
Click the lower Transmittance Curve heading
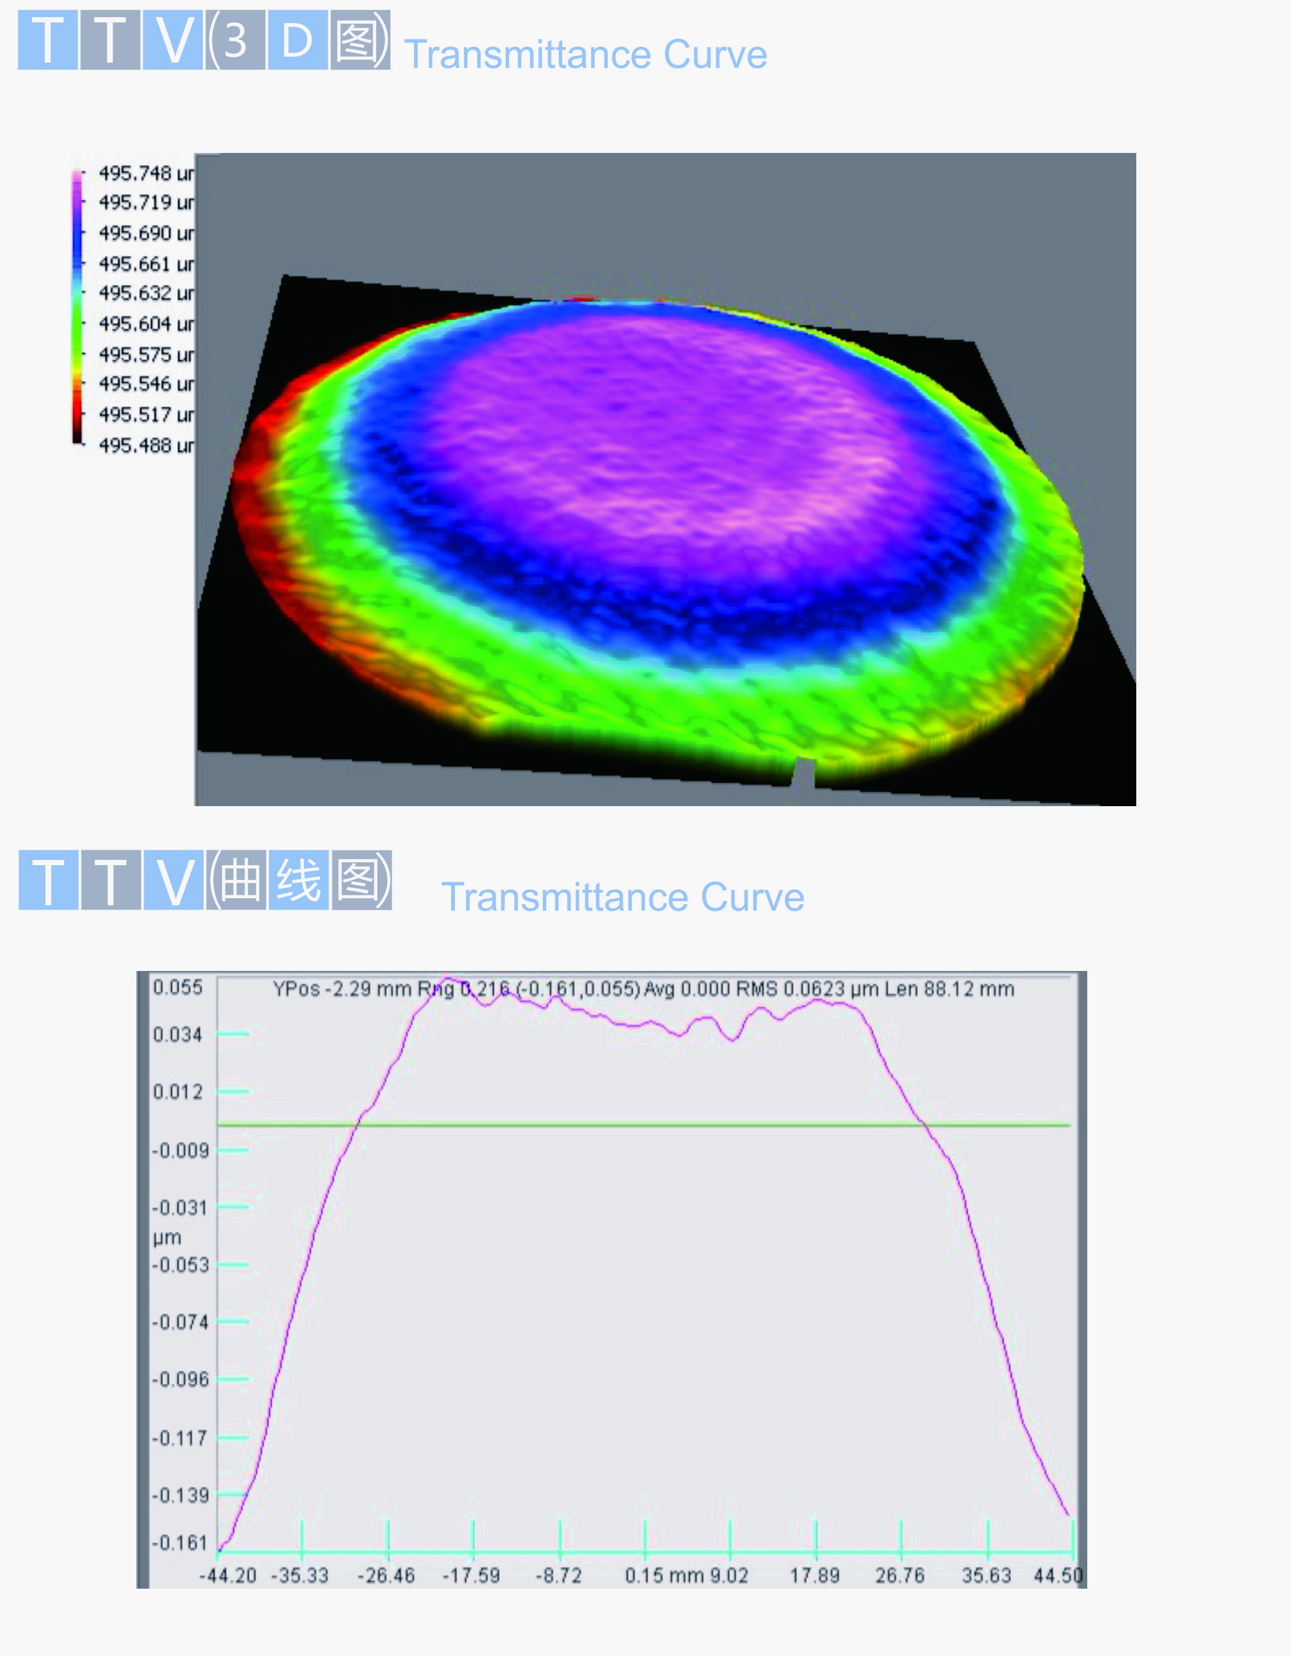point(622,897)
